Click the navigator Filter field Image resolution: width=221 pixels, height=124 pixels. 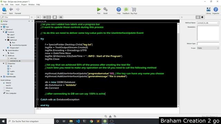(15, 17)
